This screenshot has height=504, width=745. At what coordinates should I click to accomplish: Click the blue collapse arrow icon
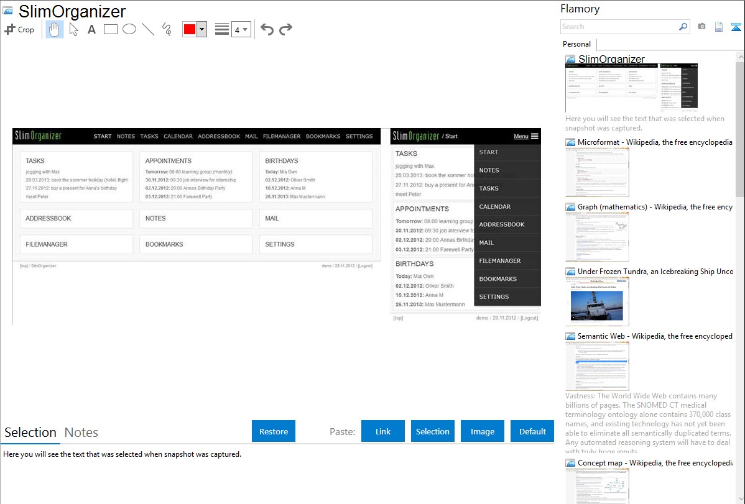736,27
